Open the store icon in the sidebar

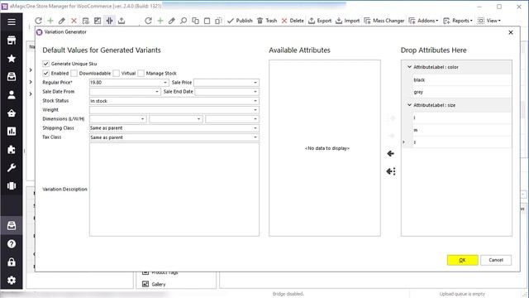(12, 41)
